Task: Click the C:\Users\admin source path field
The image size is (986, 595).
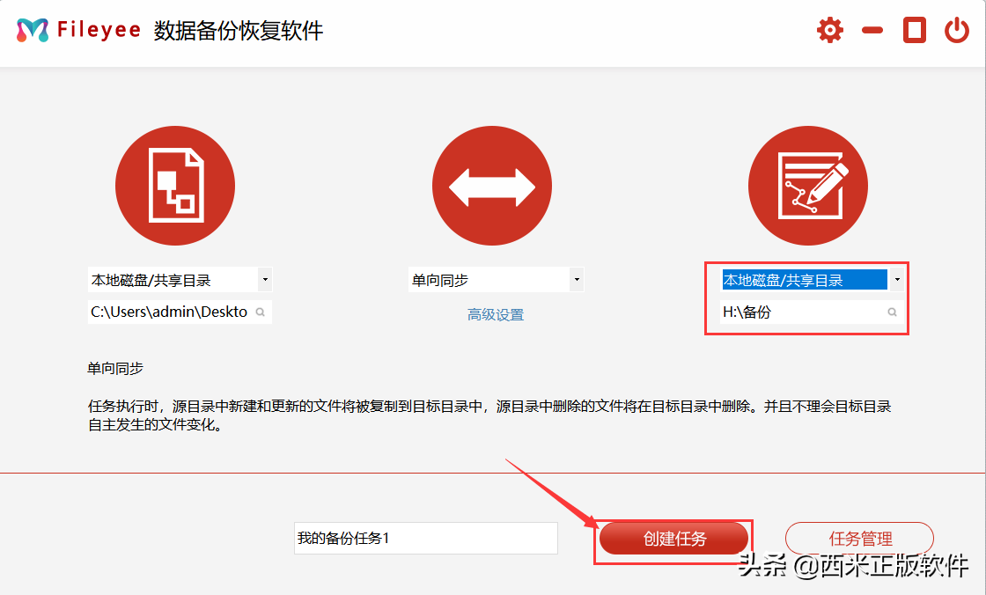Action: (169, 312)
